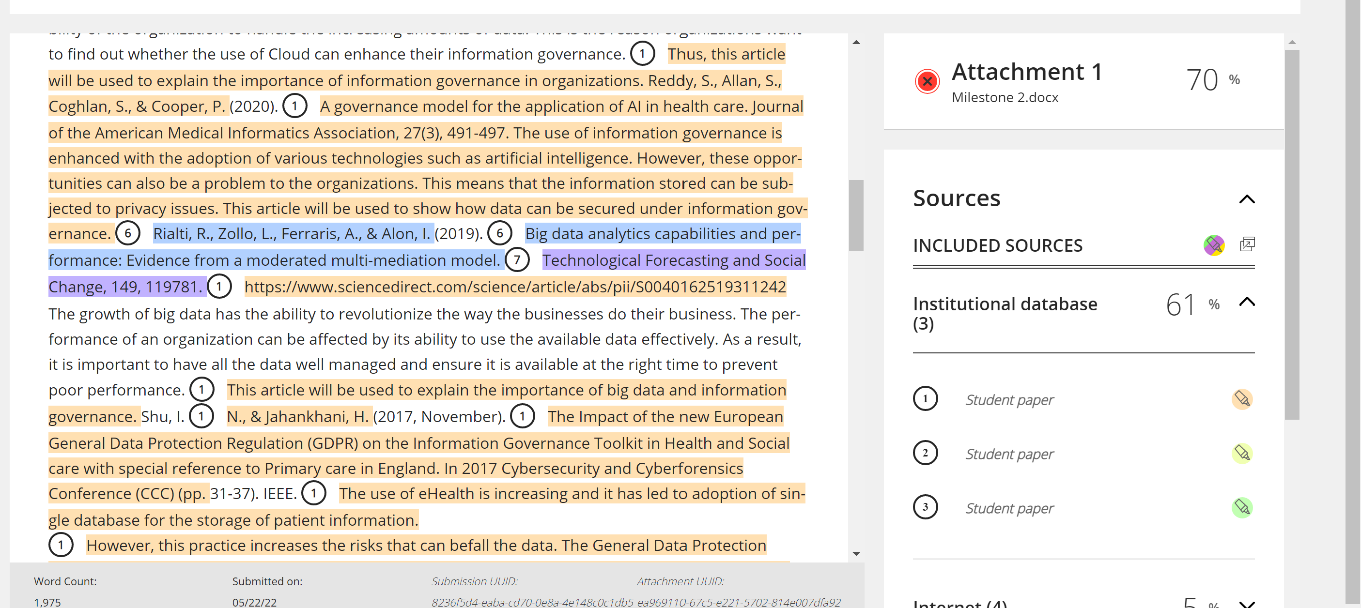Click citation marker 1 before "N., & Jahankhani"
The width and height of the screenshot is (1361, 608).
[x=201, y=416]
